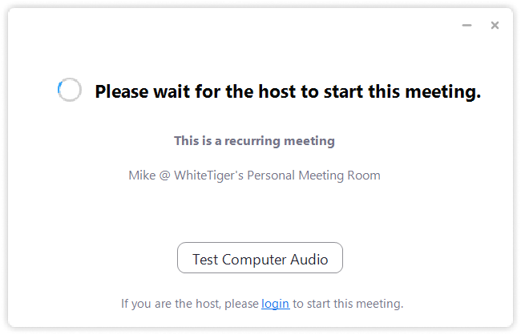
Task: Click 'to start this meeting.' footer text
Action: click(347, 304)
